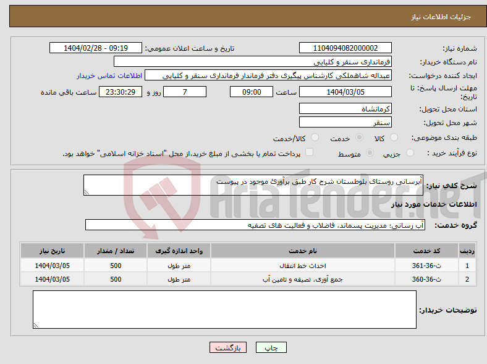Click the unit متر طول in row 2
This screenshot has height=364, width=487.
tap(179, 279)
